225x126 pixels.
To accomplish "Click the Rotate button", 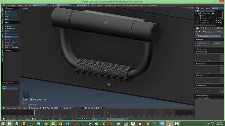I will pyautogui.click(x=11, y=14).
